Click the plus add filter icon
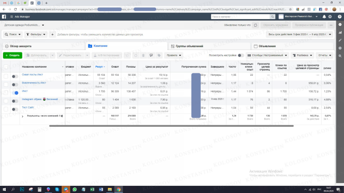The width and height of the screenshot is (344, 193). [52, 34]
